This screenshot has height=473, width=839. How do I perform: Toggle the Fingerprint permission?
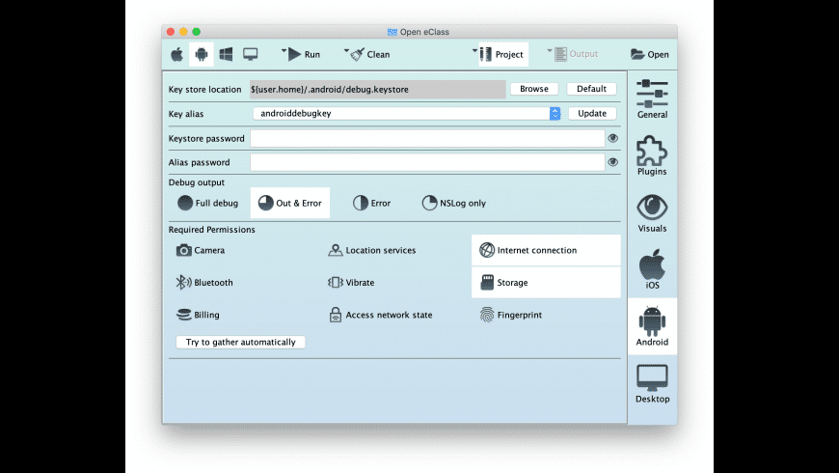coord(511,315)
